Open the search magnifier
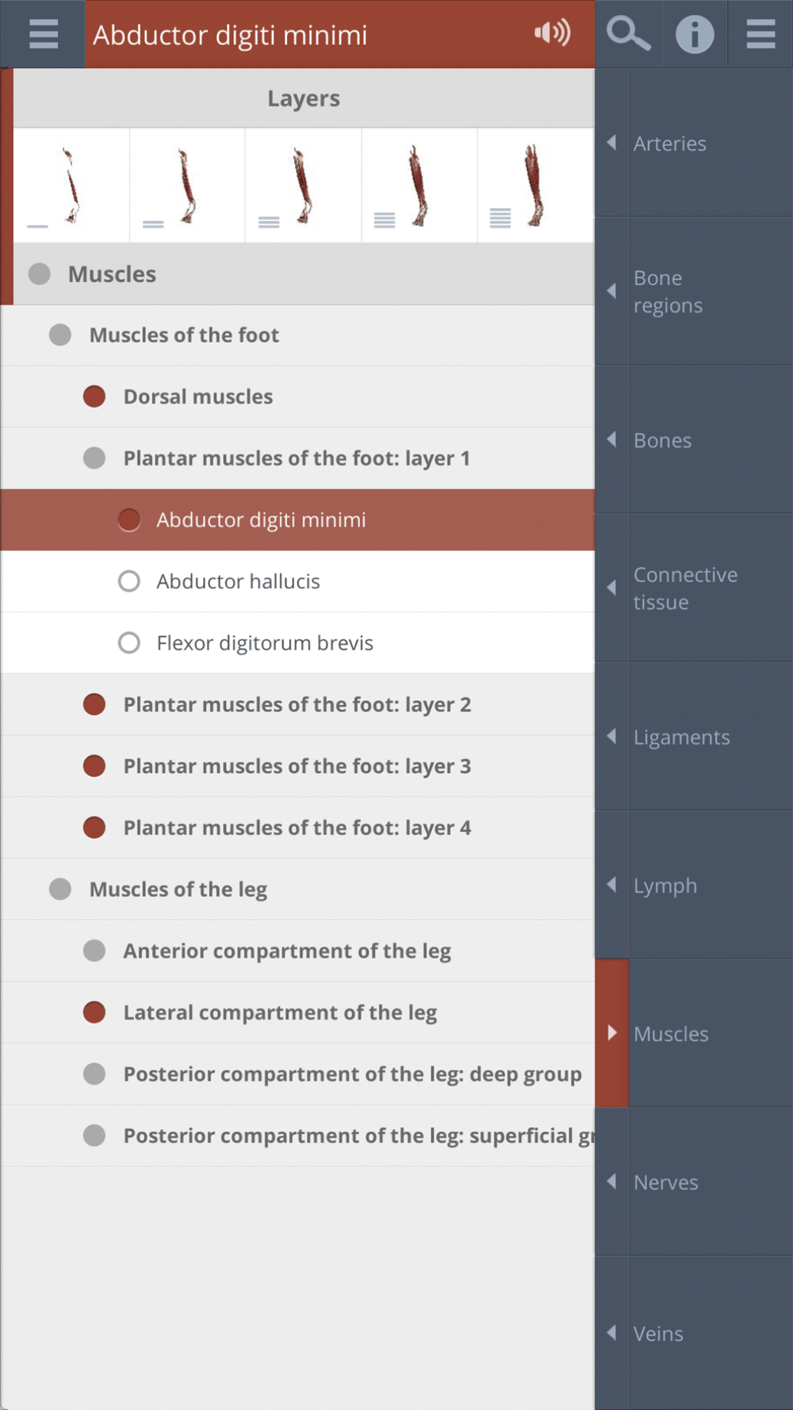Image resolution: width=793 pixels, height=1410 pixels. click(x=628, y=34)
